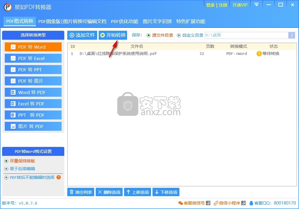The width and height of the screenshot is (299, 209).
Task: Select PDF 转 Excel conversion type
Action: pos(33,58)
